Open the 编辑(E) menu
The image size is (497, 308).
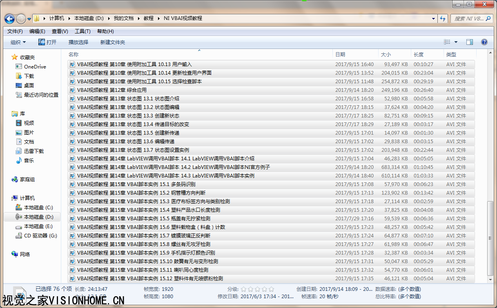pos(37,31)
